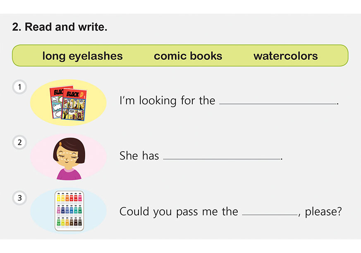
Task: Click the number 2 circle
Action: 19,143
